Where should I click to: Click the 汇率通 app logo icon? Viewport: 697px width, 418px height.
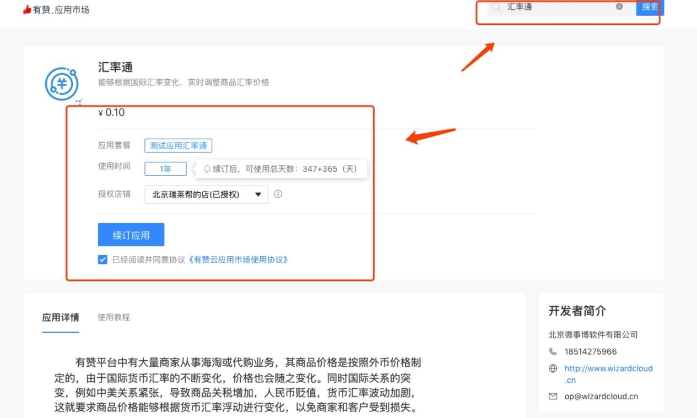62,84
